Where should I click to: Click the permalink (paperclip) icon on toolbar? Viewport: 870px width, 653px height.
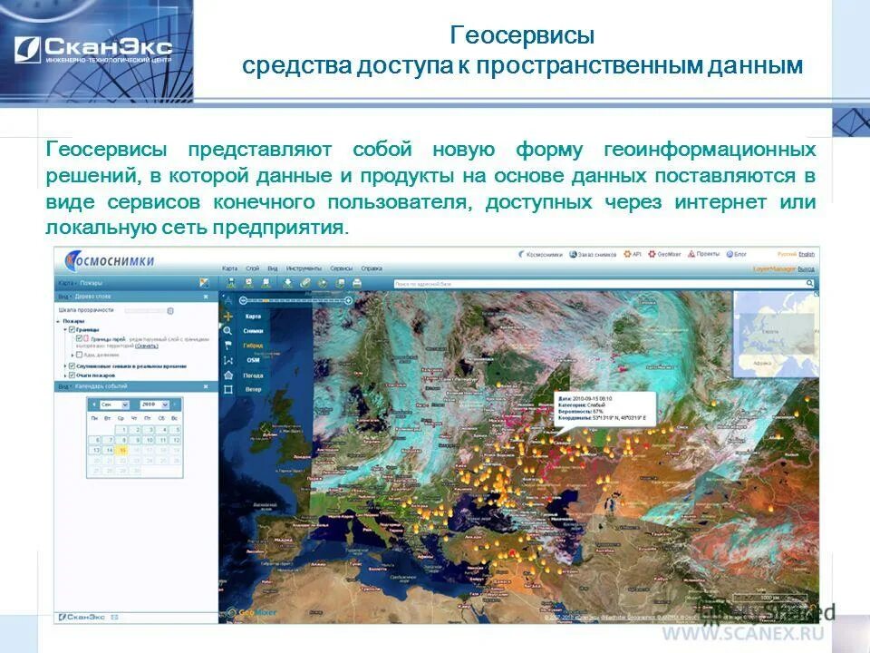pyautogui.click(x=305, y=282)
